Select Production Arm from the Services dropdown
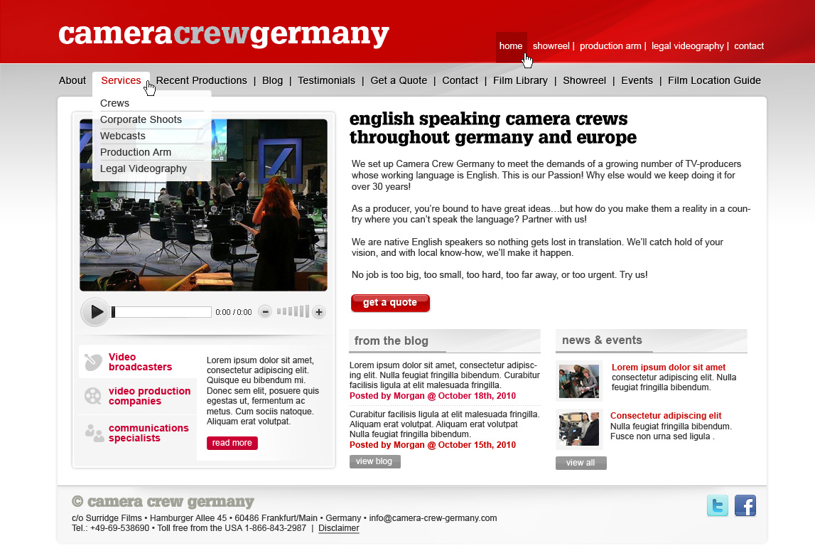815x558 pixels. pos(136,152)
